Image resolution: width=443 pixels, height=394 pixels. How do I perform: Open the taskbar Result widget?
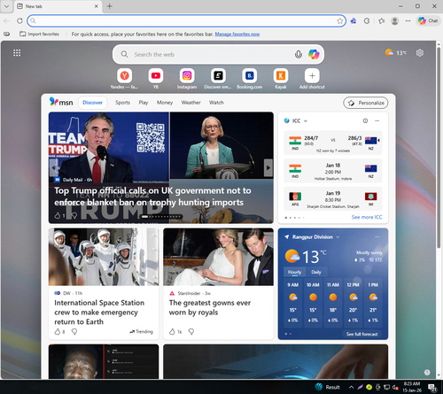327,387
